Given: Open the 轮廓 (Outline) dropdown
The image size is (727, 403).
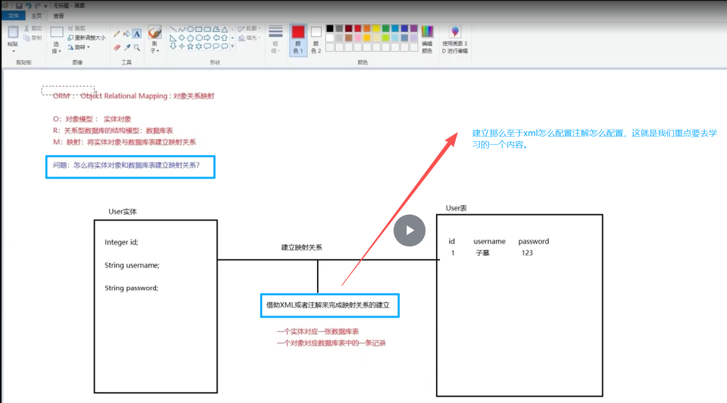Looking at the screenshot, I should pos(249,28).
